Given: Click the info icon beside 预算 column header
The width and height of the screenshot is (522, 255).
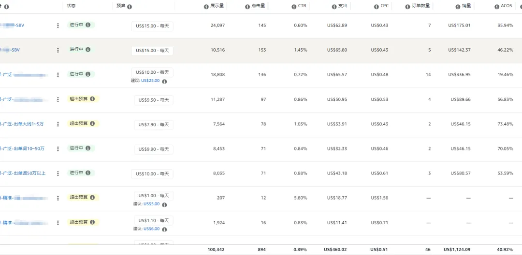Looking at the screenshot, I should (130, 7).
